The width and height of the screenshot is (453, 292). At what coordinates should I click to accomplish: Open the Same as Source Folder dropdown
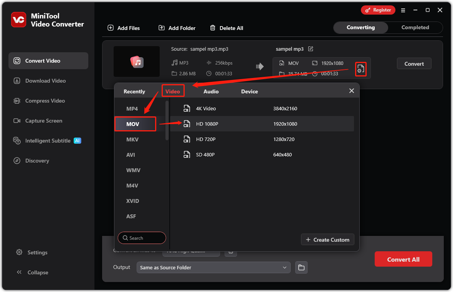click(x=213, y=267)
